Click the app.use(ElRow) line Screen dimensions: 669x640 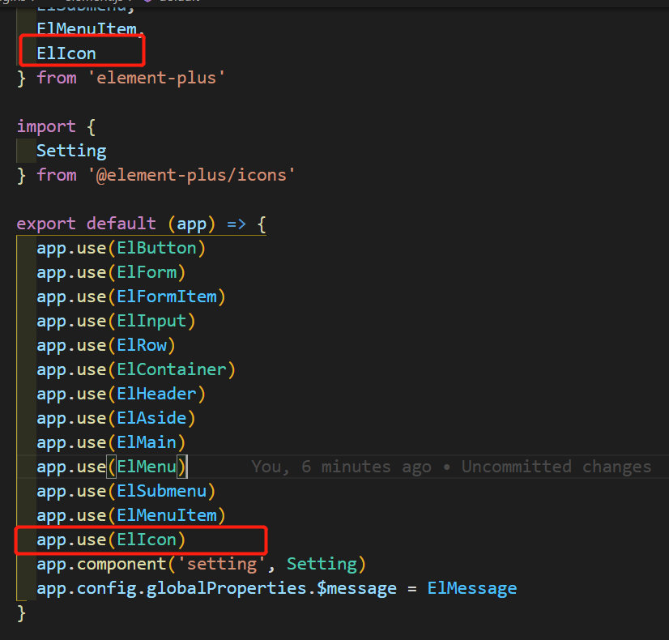[x=106, y=345]
